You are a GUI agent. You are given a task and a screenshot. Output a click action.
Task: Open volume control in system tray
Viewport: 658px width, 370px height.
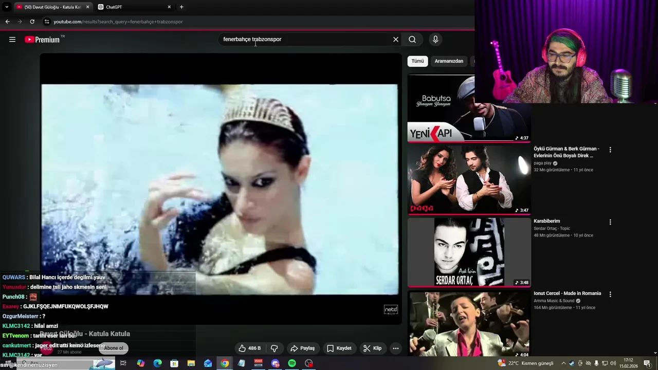point(613,363)
